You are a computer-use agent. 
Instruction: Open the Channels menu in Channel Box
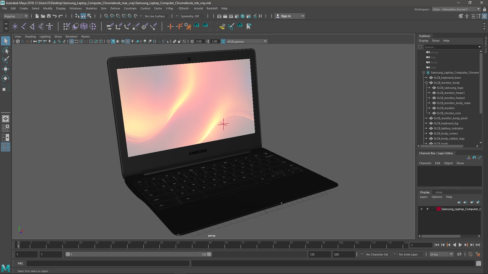point(425,163)
